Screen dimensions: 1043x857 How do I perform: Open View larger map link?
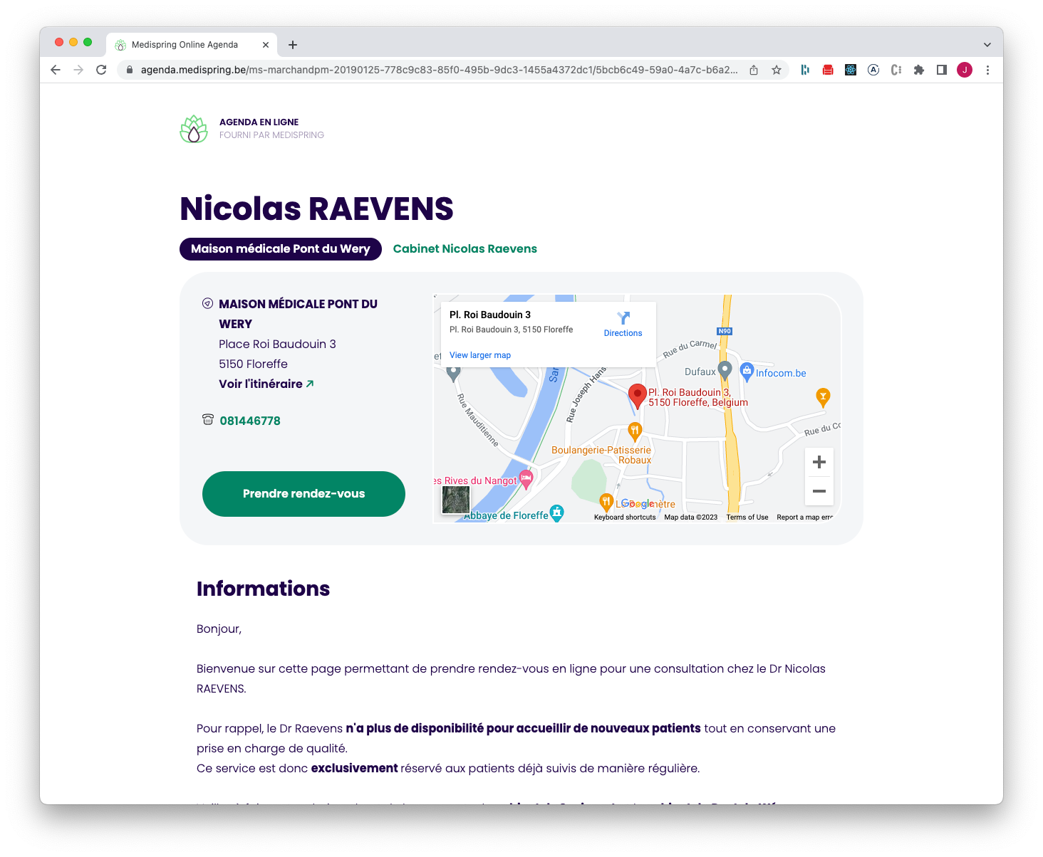click(480, 355)
